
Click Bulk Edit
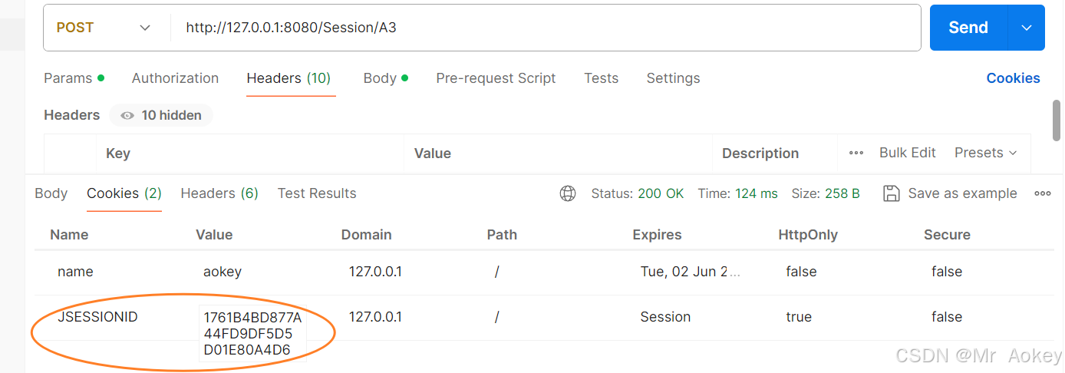point(907,153)
